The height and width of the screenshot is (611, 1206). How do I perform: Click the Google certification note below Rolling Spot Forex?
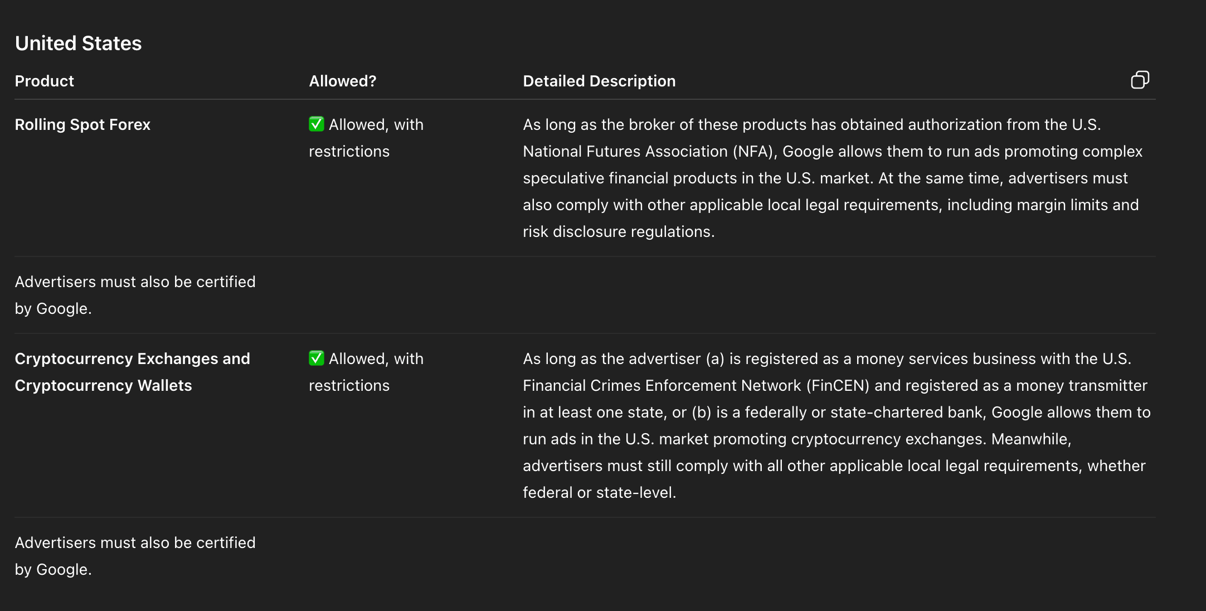(135, 295)
